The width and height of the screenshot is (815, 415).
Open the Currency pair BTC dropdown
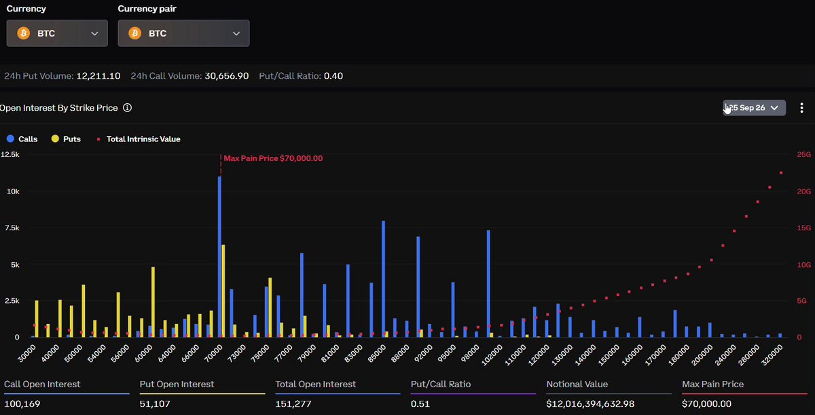click(x=183, y=33)
